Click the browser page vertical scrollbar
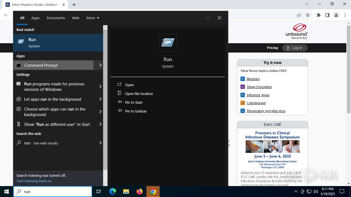Image resolution: width=351 pixels, height=197 pixels. (x=349, y=70)
